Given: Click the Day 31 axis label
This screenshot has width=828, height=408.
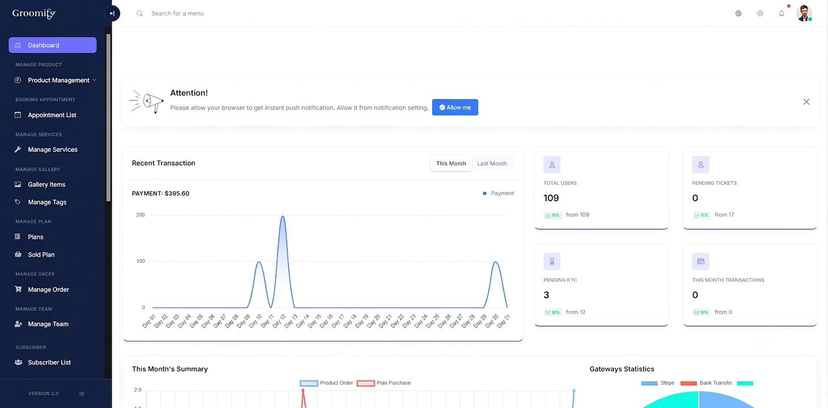Looking at the screenshot, I should 503,321.
